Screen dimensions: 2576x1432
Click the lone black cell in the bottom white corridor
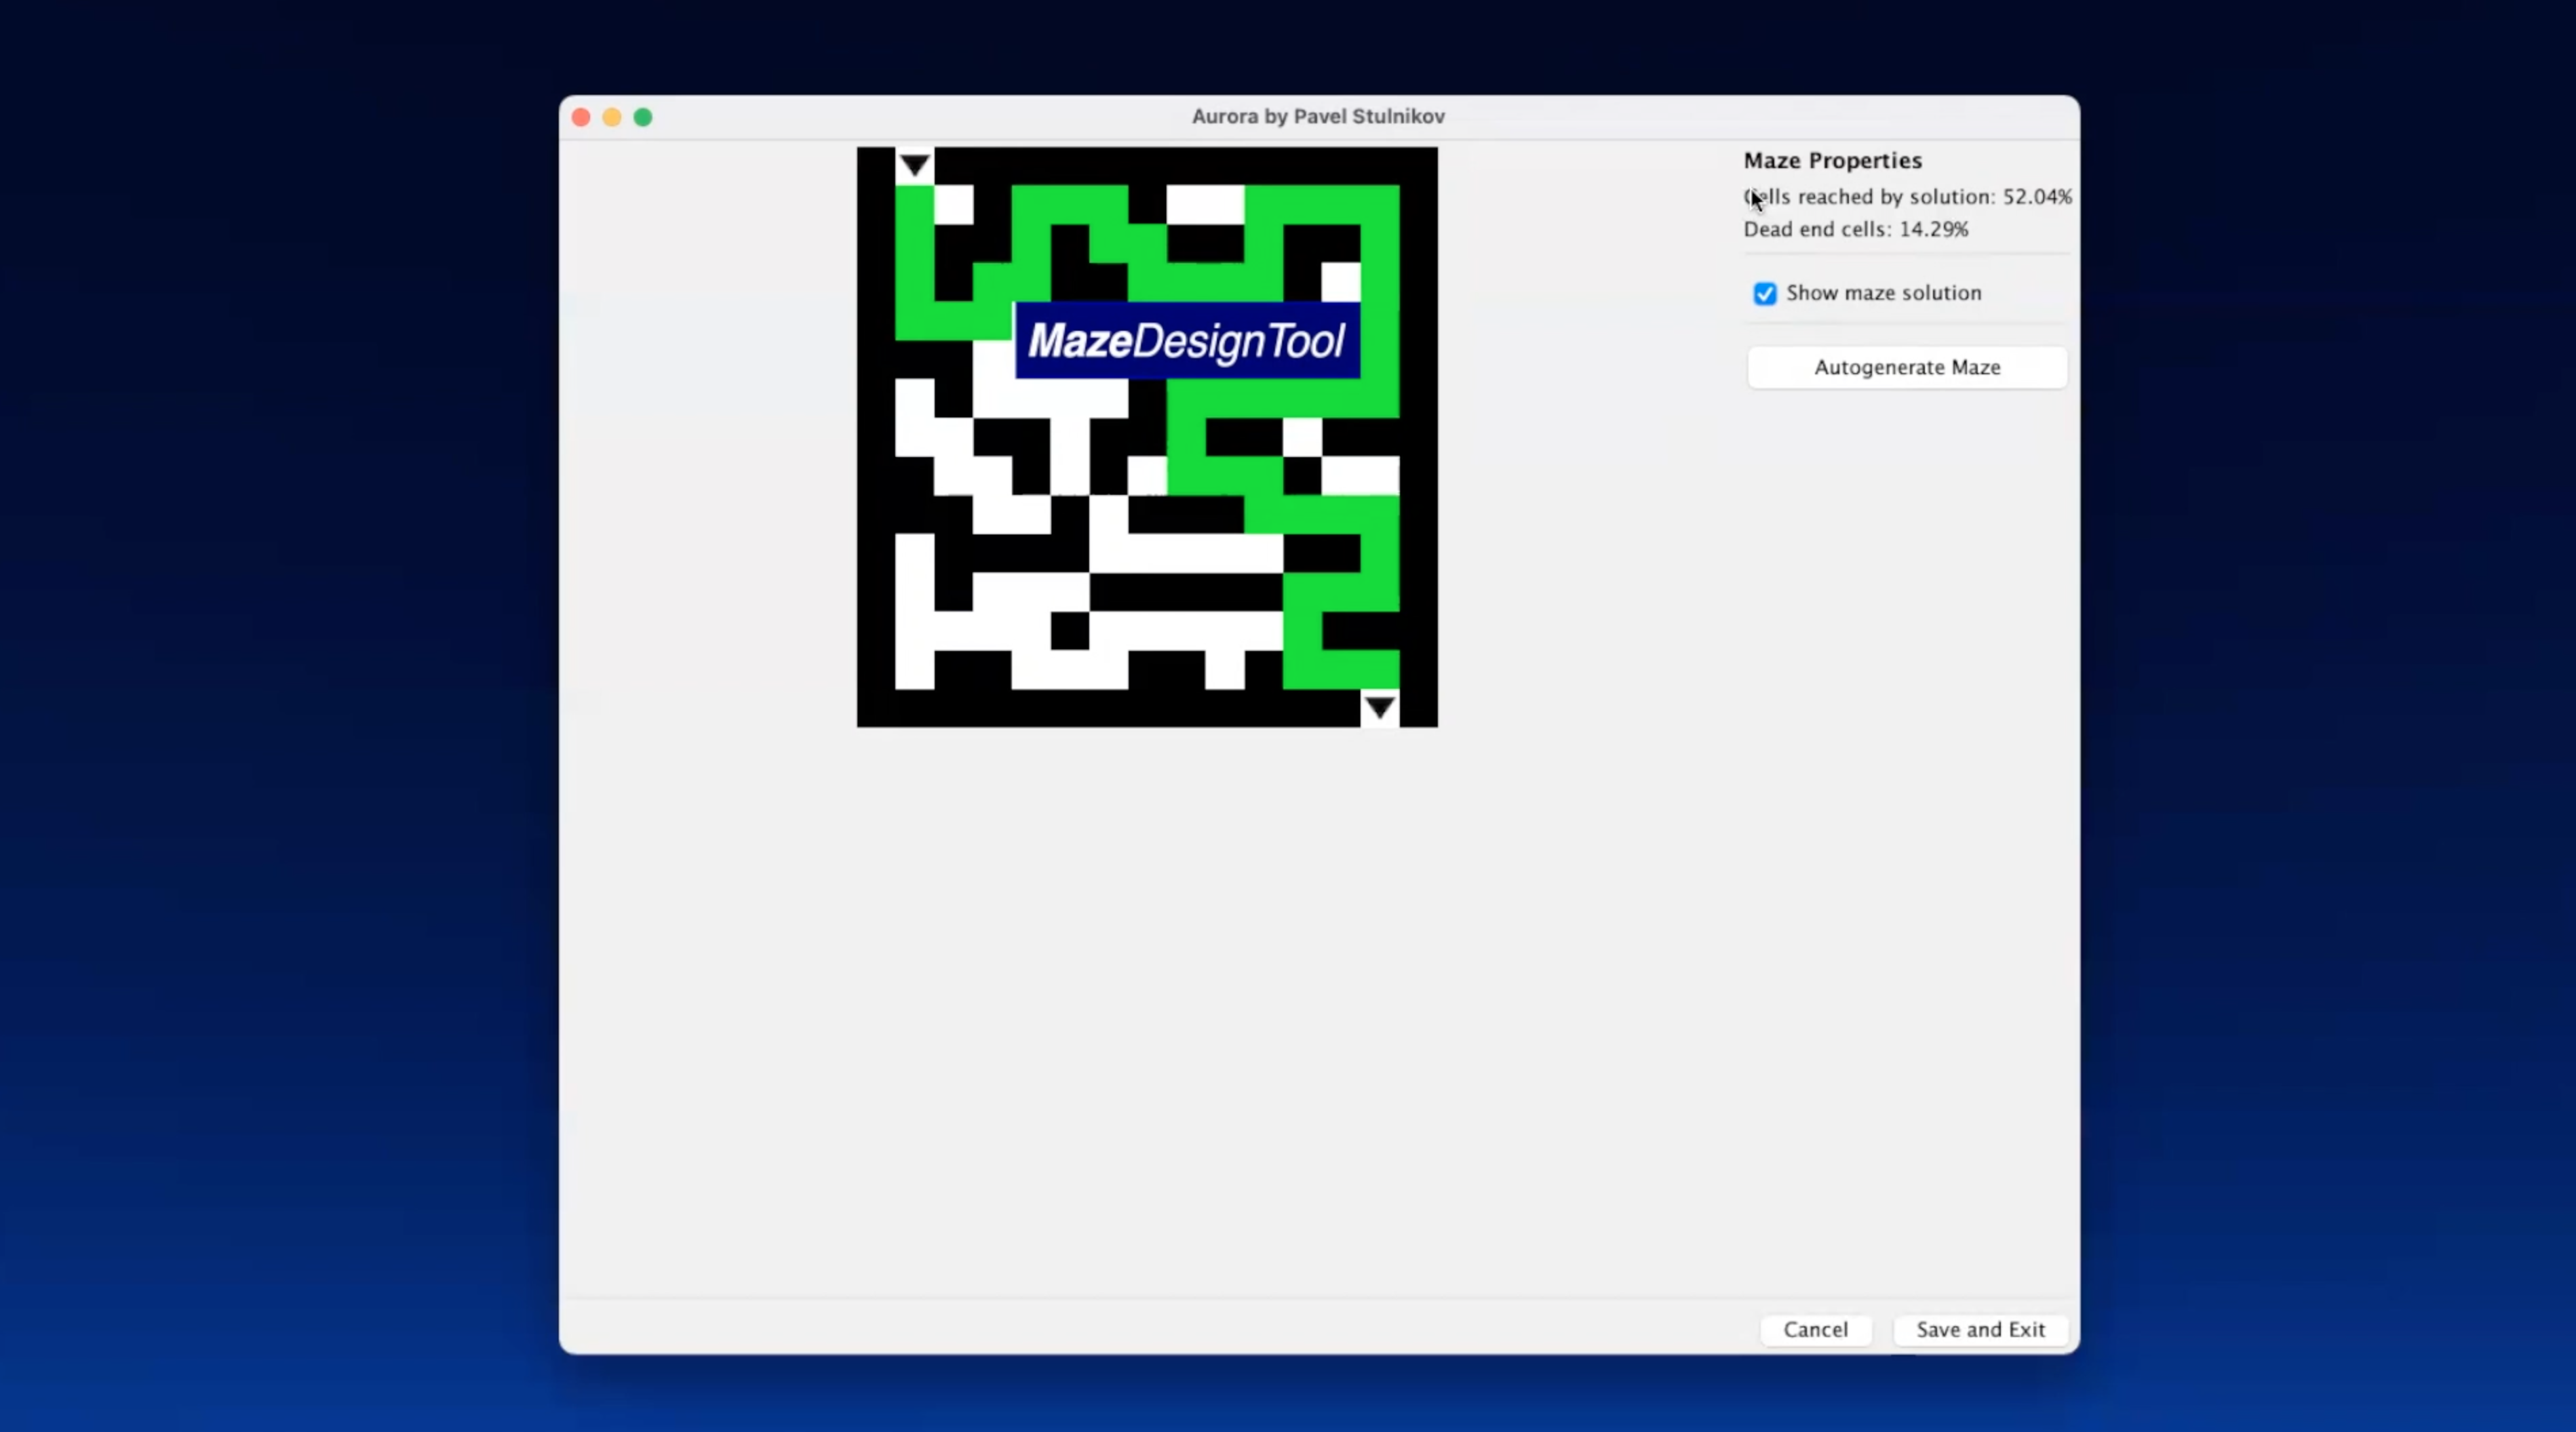[x=1069, y=631]
